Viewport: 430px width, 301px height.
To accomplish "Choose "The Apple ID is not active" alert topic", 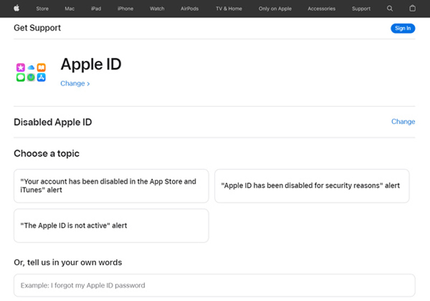I will [x=111, y=226].
